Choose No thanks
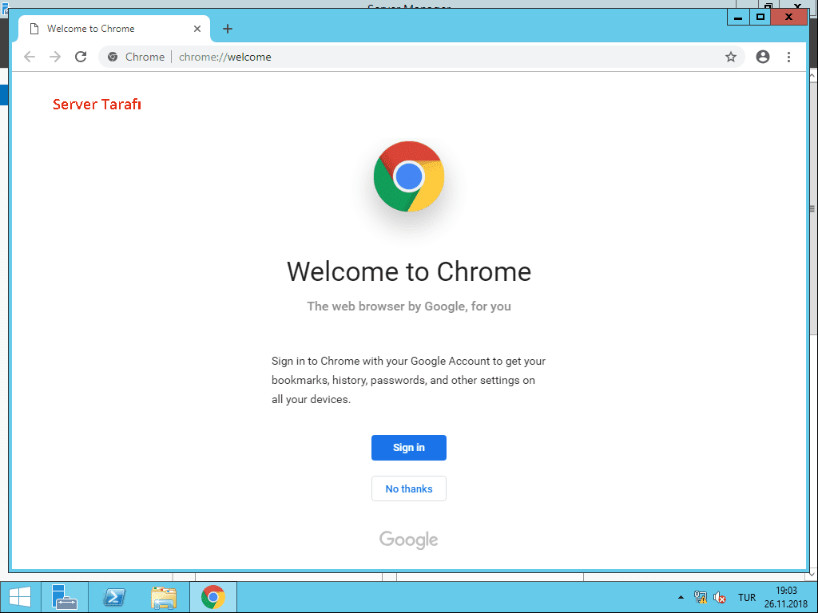This screenshot has height=613, width=818. pyautogui.click(x=409, y=489)
